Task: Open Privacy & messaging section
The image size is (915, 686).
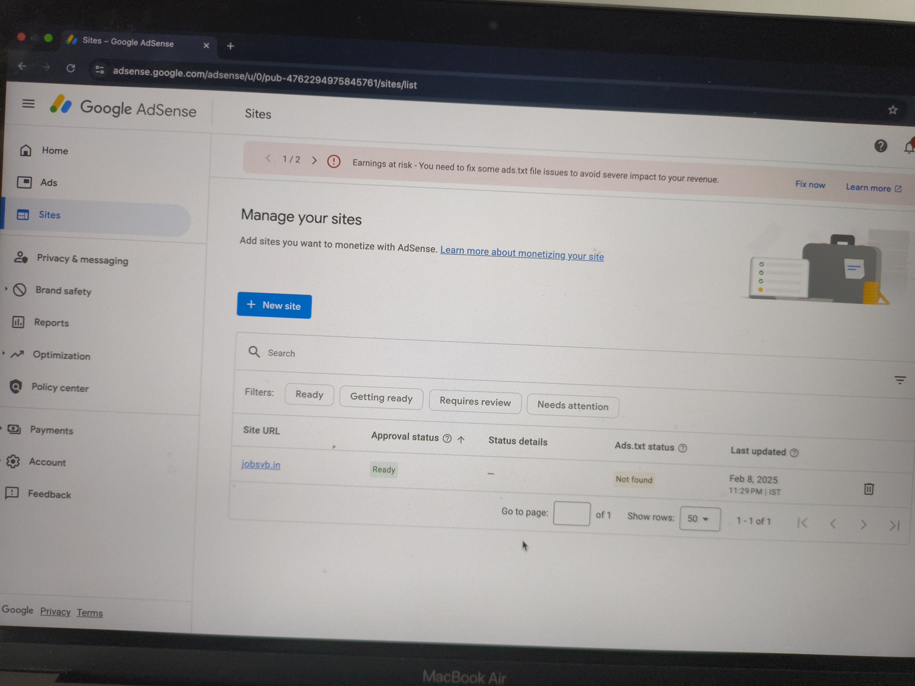Action: [x=71, y=259]
